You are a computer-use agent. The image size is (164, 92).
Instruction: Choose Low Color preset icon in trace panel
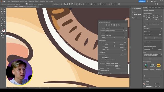tap(111, 25)
